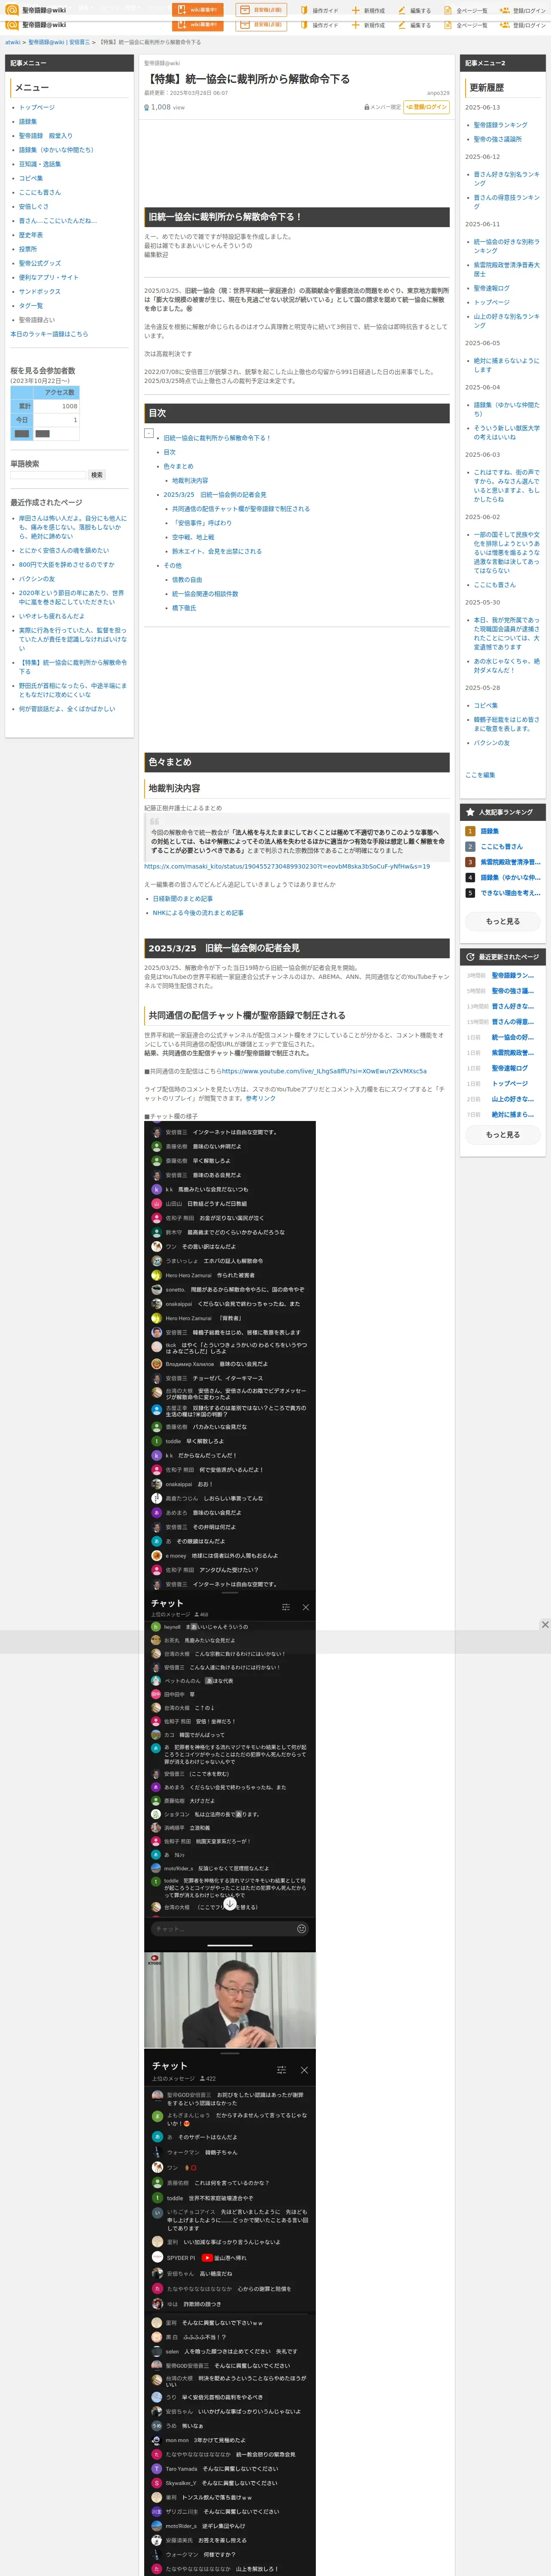551x2576 pixels.
Task: Open 聖帝語録ランキング in 更新履歴
Action: [501, 125]
